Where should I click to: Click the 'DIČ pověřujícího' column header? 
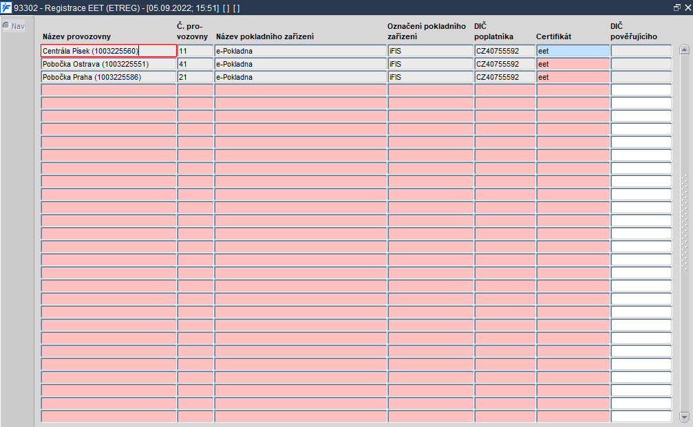(634, 32)
